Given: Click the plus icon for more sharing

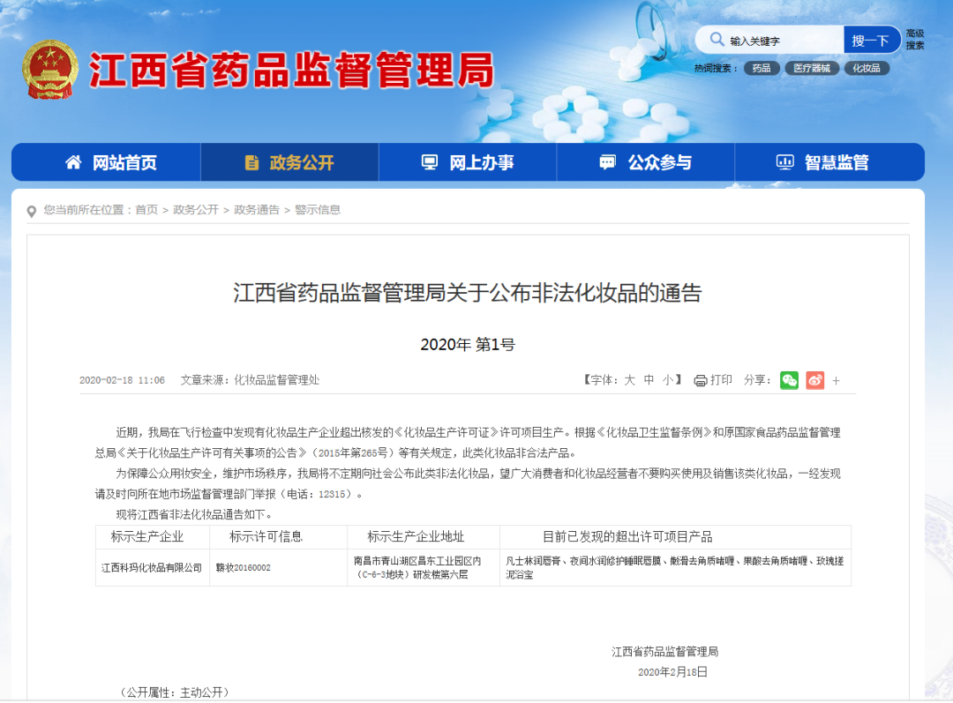Looking at the screenshot, I should point(837,381).
